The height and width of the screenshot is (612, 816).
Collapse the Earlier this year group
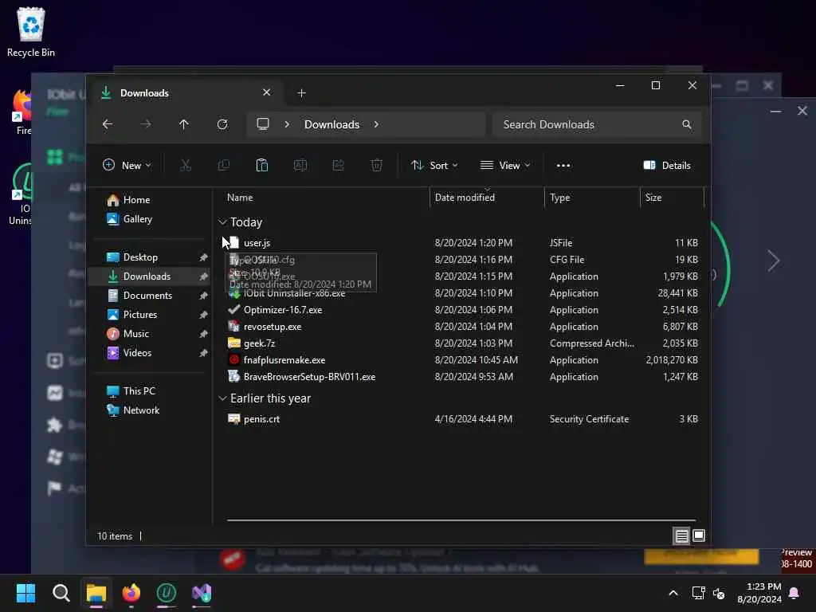pos(223,398)
